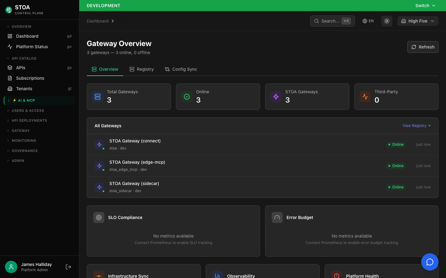Viewport: 446px width, 278px height.
Task: Click the Refresh button
Action: (423, 47)
